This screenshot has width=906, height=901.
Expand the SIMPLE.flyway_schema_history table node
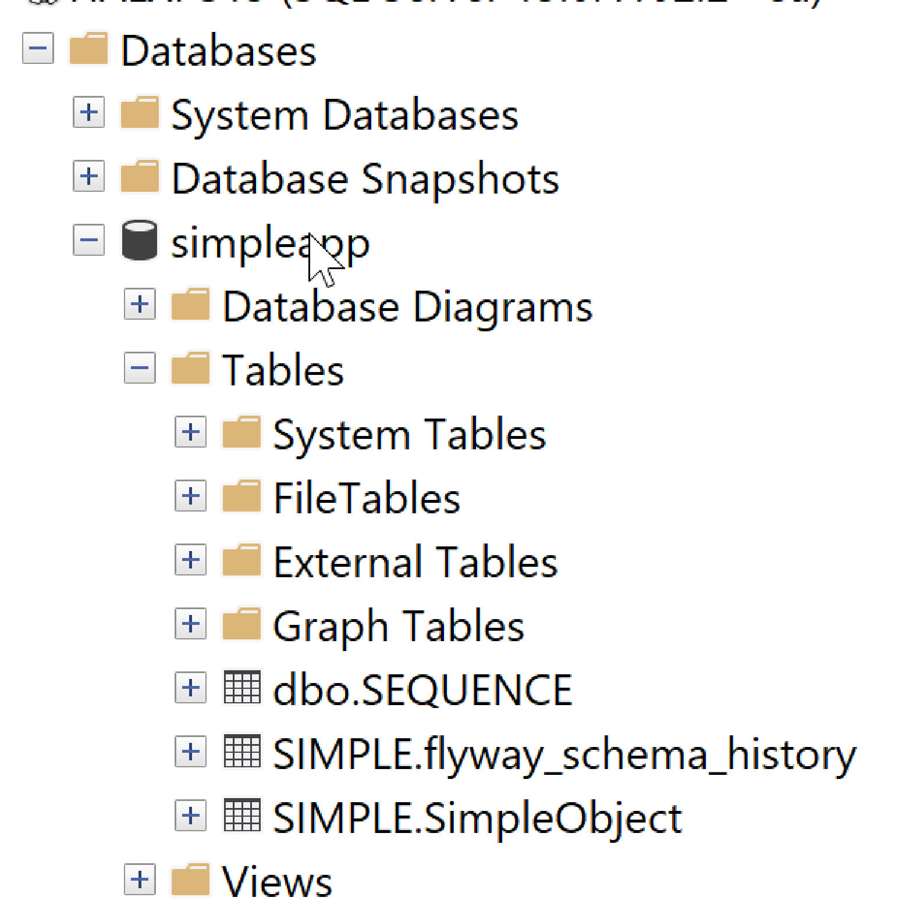click(x=191, y=752)
